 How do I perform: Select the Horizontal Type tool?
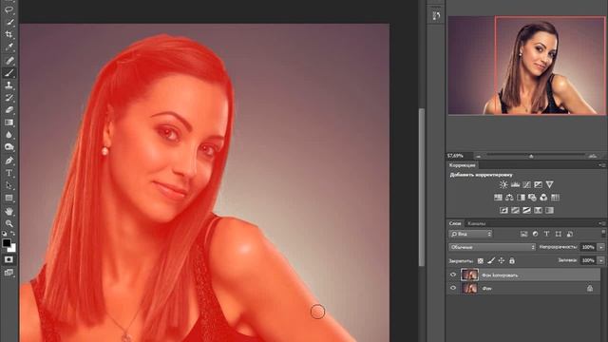coord(9,173)
